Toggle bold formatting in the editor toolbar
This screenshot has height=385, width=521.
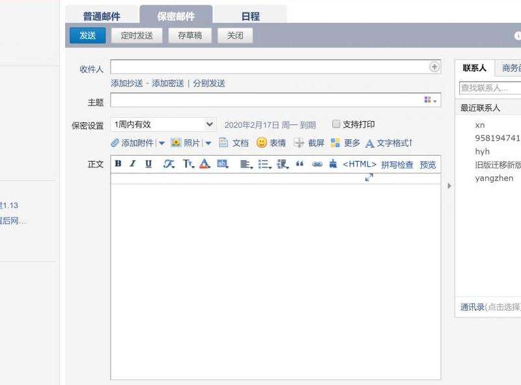coord(118,164)
